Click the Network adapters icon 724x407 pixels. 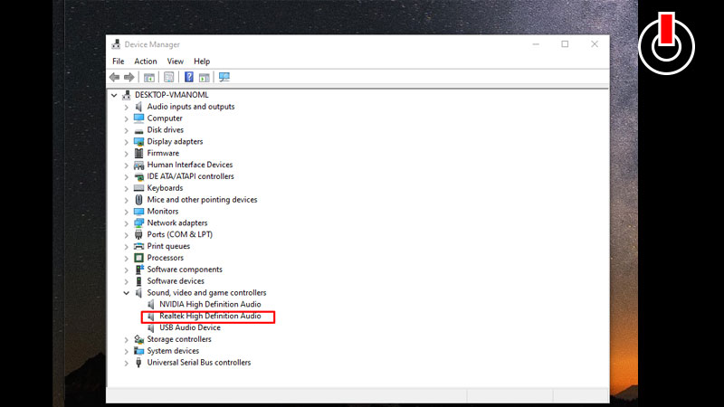pyautogui.click(x=138, y=222)
